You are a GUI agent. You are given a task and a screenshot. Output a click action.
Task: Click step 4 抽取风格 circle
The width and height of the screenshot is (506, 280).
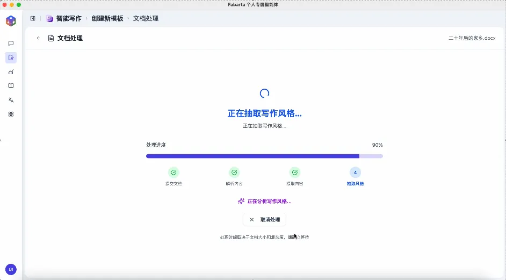pyautogui.click(x=355, y=173)
